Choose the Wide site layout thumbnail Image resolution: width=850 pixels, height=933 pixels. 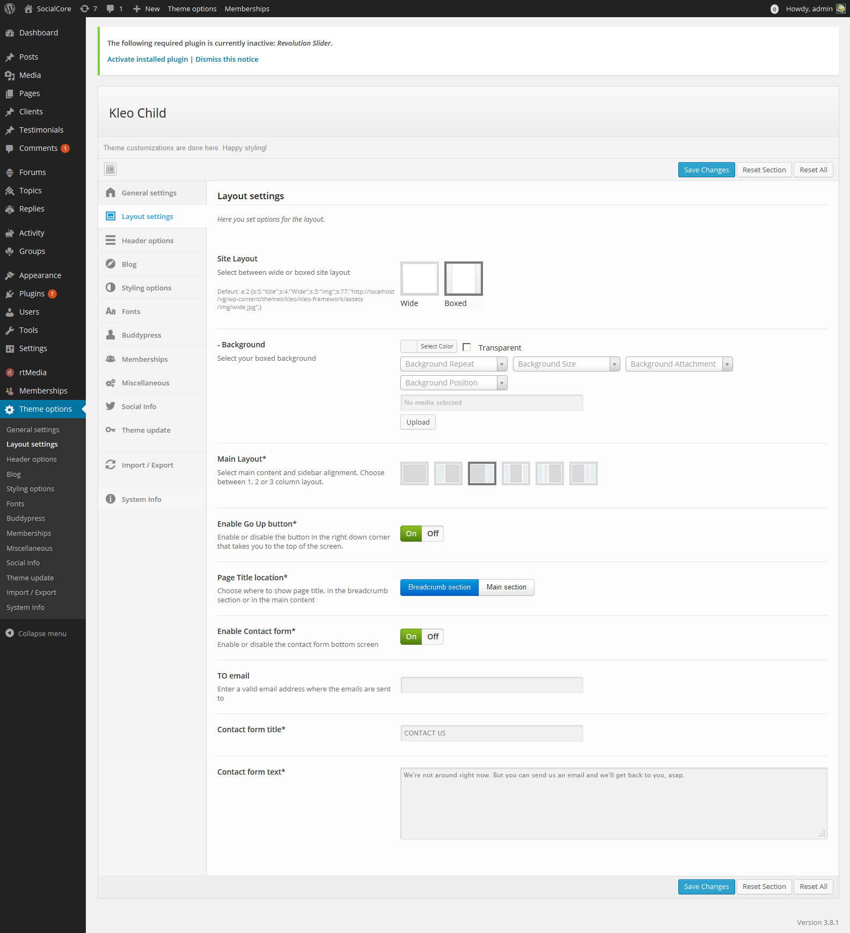click(420, 279)
